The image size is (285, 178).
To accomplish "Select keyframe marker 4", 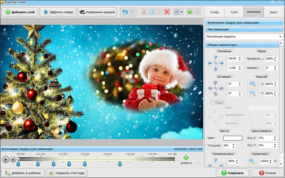I will click(x=69, y=164).
